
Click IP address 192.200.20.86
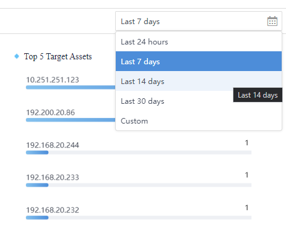click(50, 112)
